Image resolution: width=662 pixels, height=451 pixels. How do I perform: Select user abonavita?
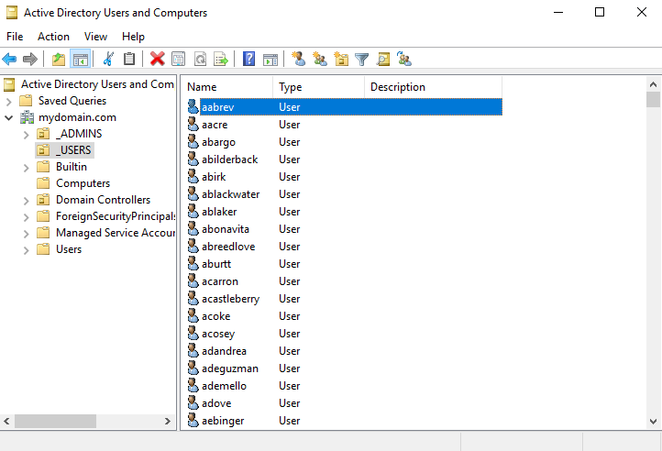[226, 229]
